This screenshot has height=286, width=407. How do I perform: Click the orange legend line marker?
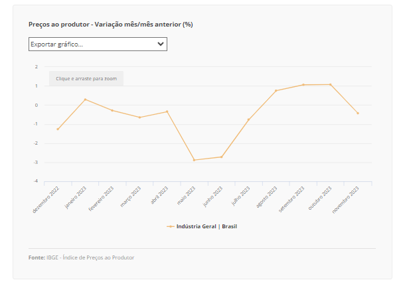[x=171, y=226]
